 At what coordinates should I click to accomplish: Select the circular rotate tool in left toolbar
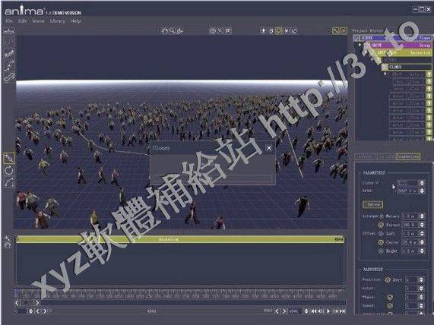point(9,171)
